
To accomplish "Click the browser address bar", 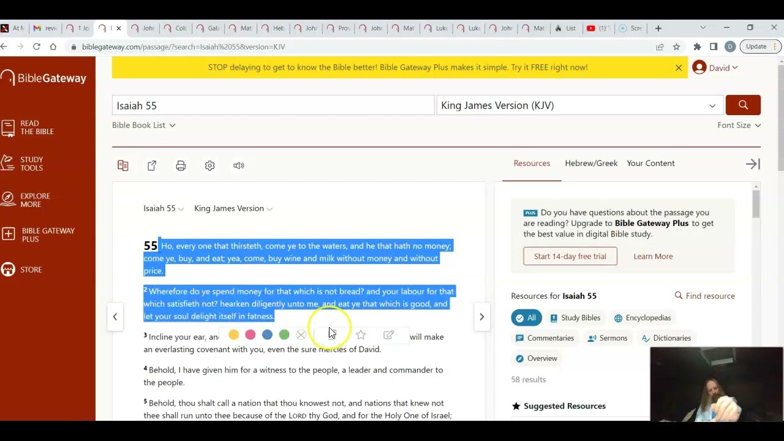I will (361, 47).
